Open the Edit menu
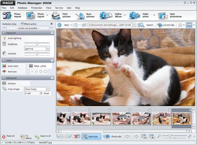Viewport: 197px width, 145px height. [12, 8]
